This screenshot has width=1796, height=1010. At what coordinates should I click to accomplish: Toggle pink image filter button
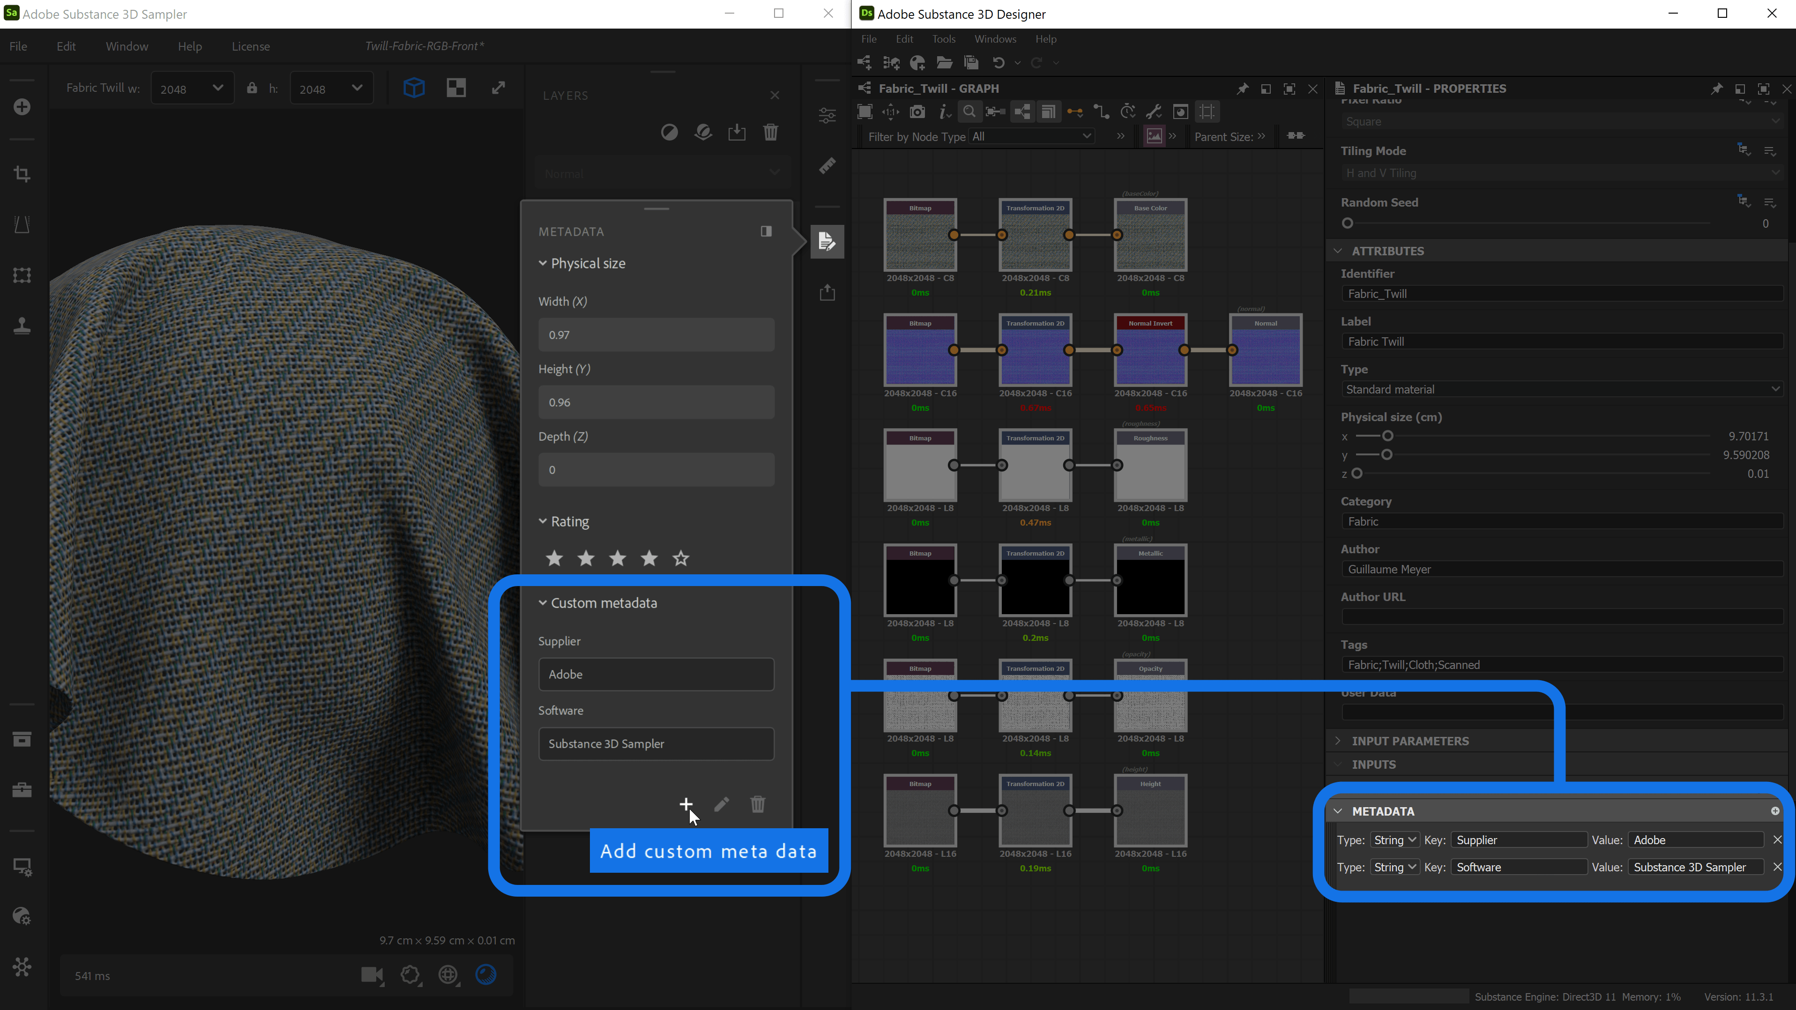pyautogui.click(x=1154, y=136)
